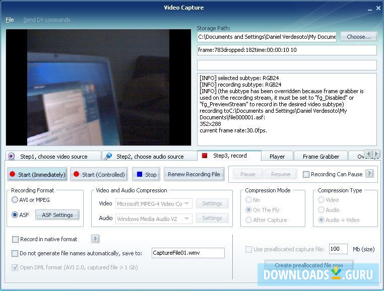Click the Resume button

281,174
